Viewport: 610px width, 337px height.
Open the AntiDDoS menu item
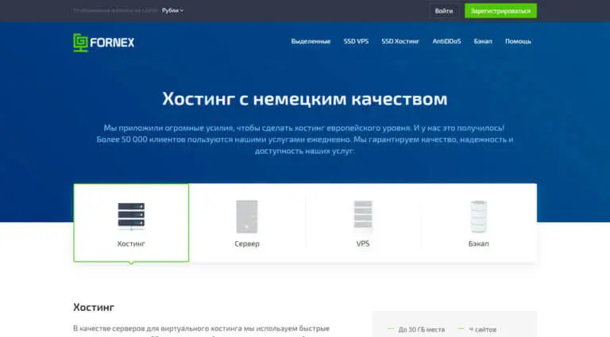click(x=446, y=41)
